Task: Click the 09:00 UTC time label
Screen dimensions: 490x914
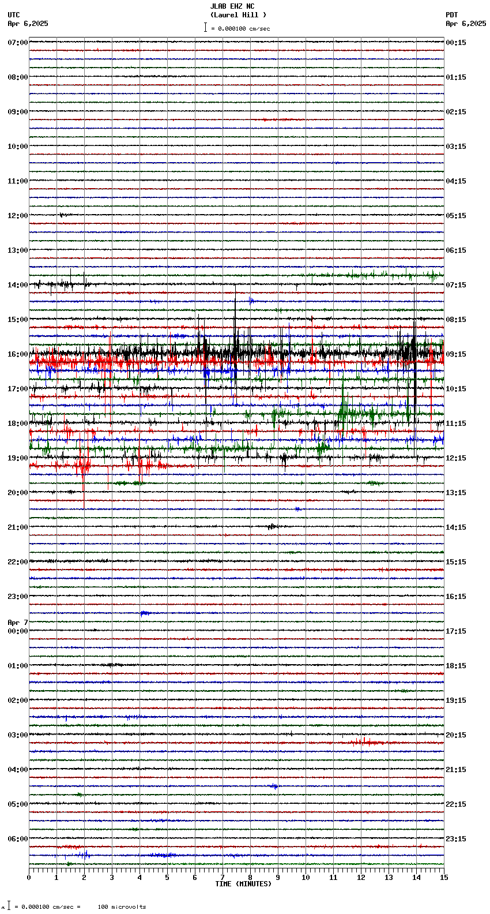Action: (18, 112)
